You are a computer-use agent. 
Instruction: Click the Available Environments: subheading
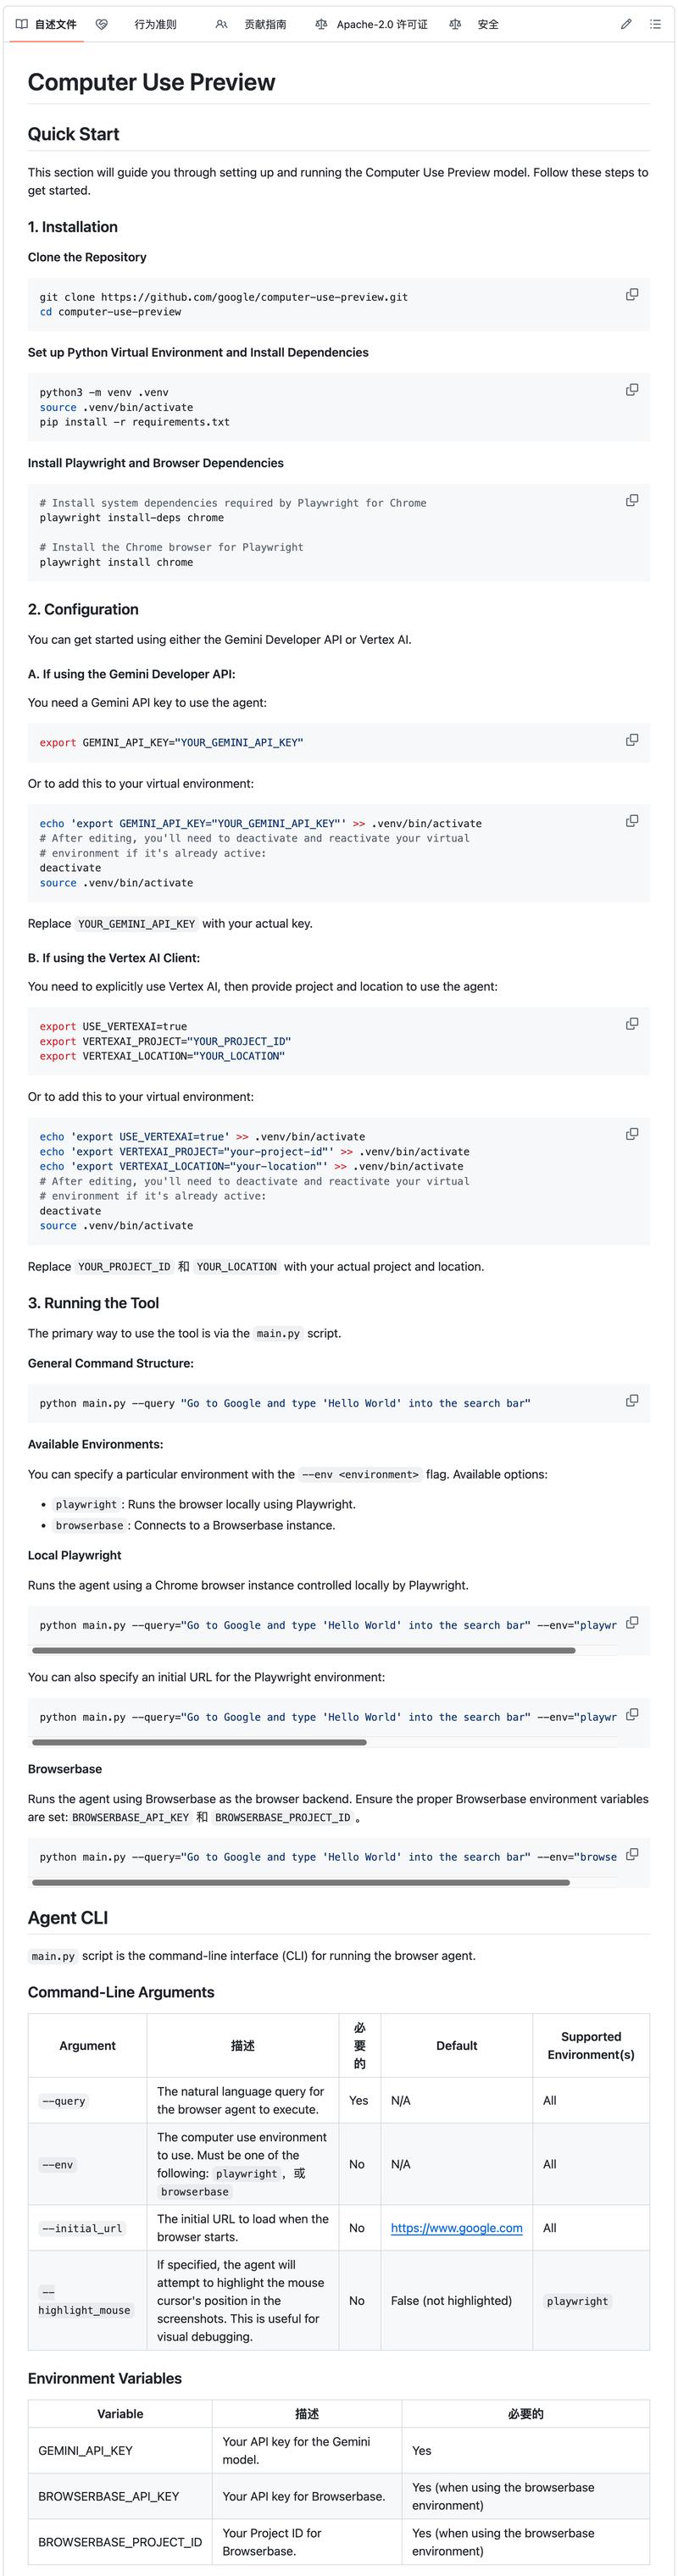coord(95,1444)
